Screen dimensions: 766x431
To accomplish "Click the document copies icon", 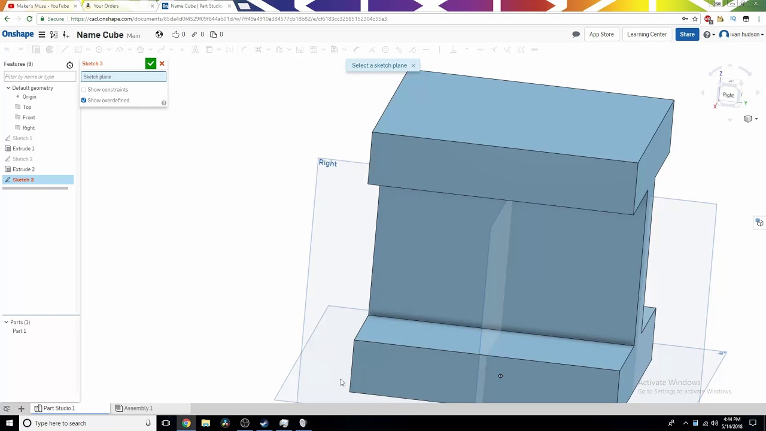I will [213, 35].
